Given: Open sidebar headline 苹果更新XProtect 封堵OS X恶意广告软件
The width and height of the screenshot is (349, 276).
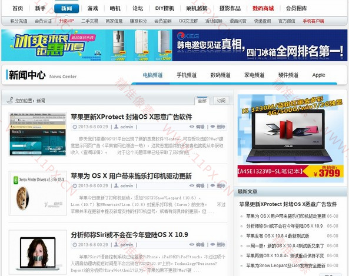Looking at the screenshot, I should [x=288, y=204].
